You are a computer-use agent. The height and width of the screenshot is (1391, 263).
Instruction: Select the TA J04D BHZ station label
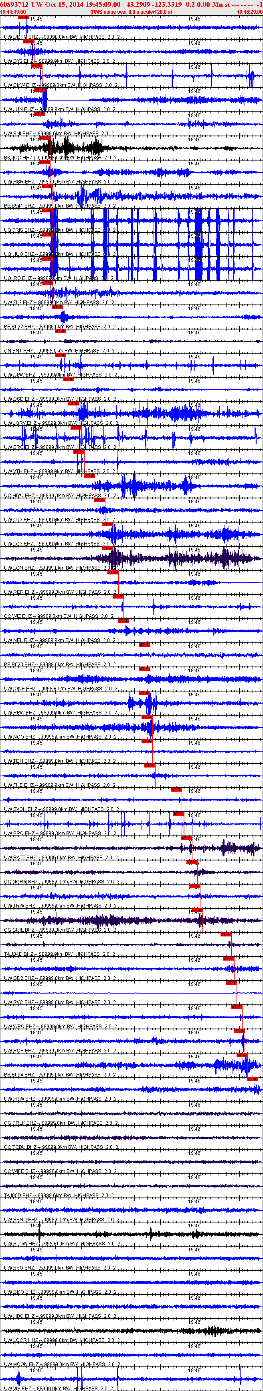click(60, 954)
